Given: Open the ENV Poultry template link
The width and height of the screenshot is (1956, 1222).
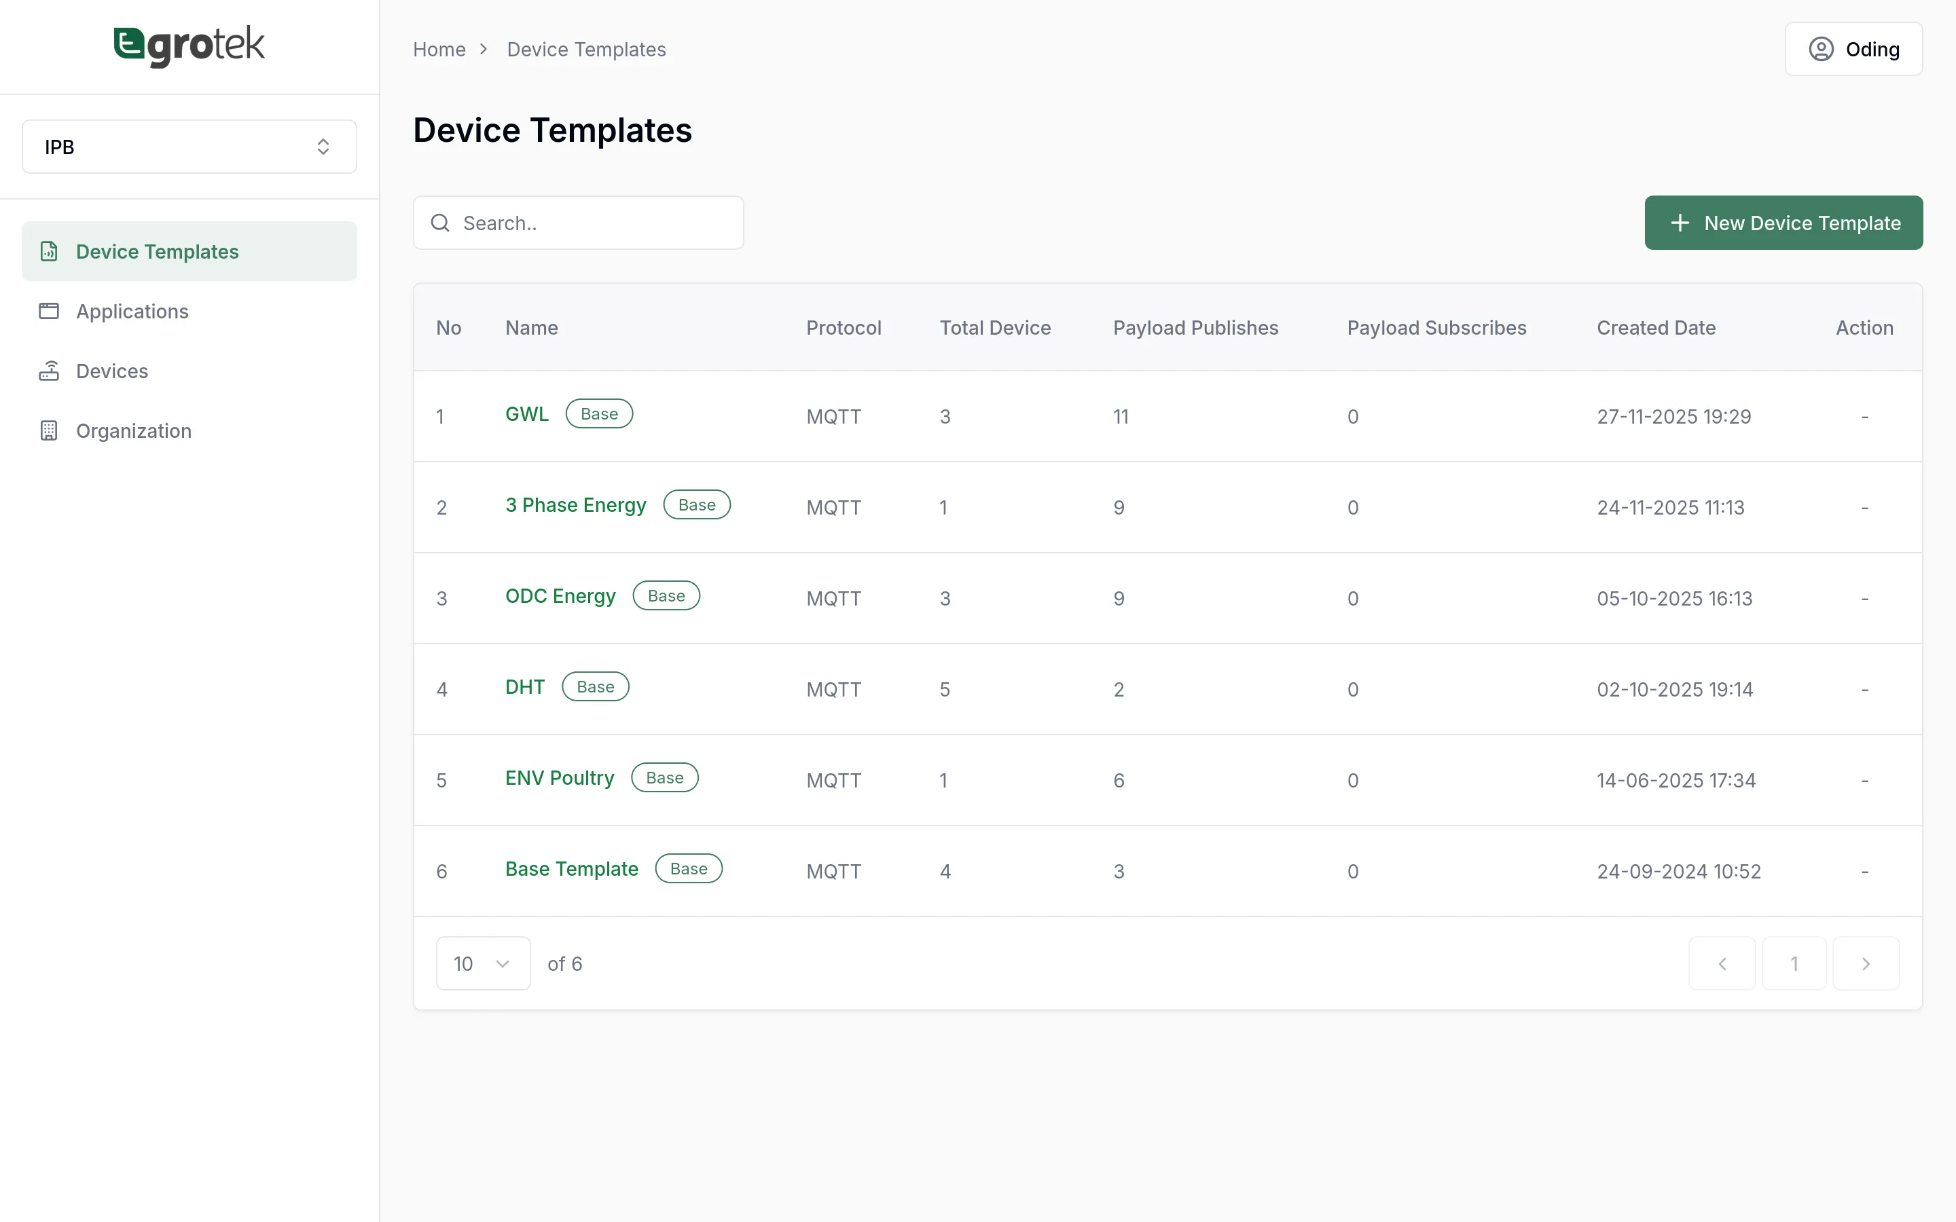Looking at the screenshot, I should (x=560, y=777).
